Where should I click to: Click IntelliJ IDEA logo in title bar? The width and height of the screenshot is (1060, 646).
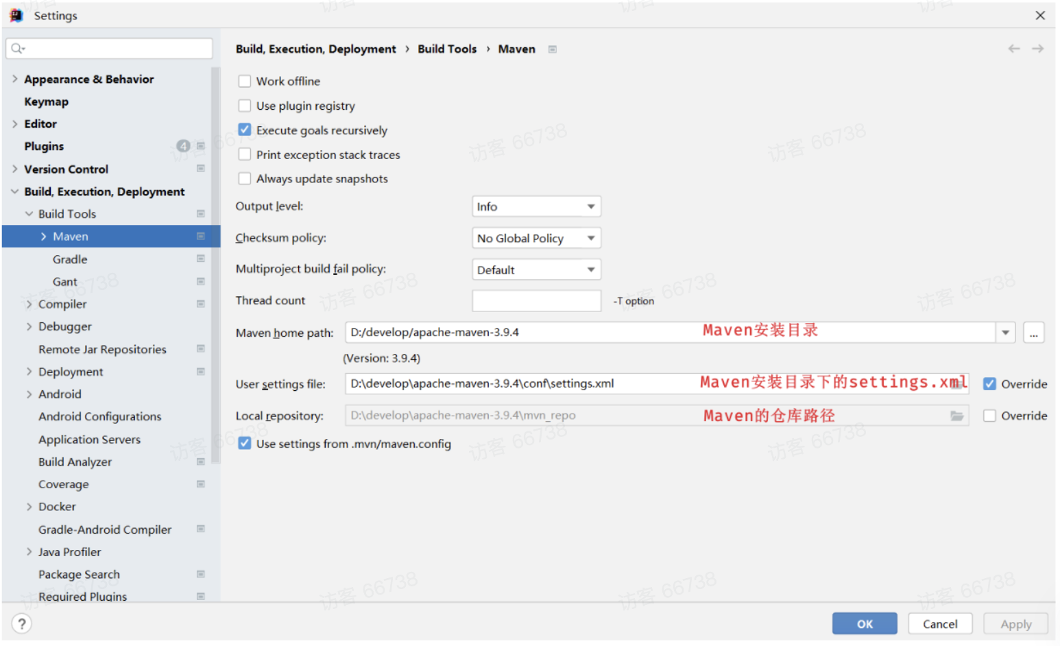16,15
